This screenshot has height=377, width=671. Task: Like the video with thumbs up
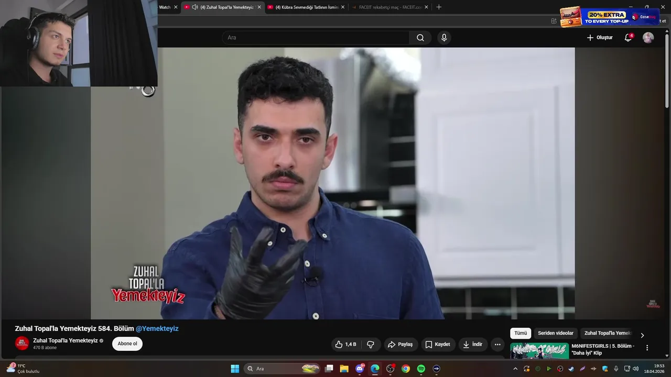point(345,345)
